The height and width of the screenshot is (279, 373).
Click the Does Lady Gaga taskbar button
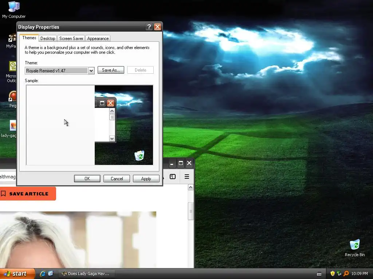coord(87,274)
